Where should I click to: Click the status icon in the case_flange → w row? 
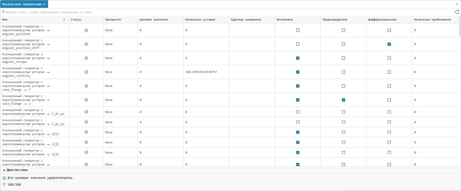[x=86, y=100]
